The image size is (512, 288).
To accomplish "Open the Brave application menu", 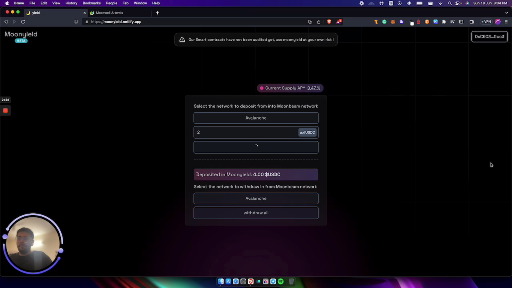I will coord(19,3).
